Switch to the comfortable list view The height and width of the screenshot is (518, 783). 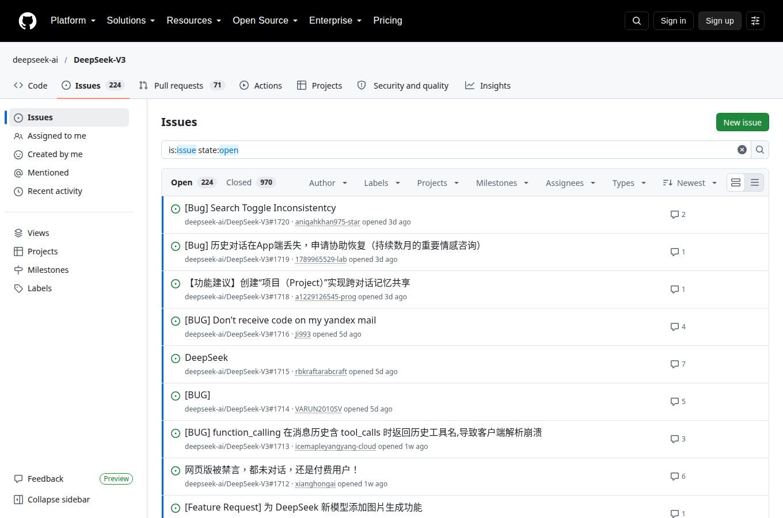click(x=736, y=182)
